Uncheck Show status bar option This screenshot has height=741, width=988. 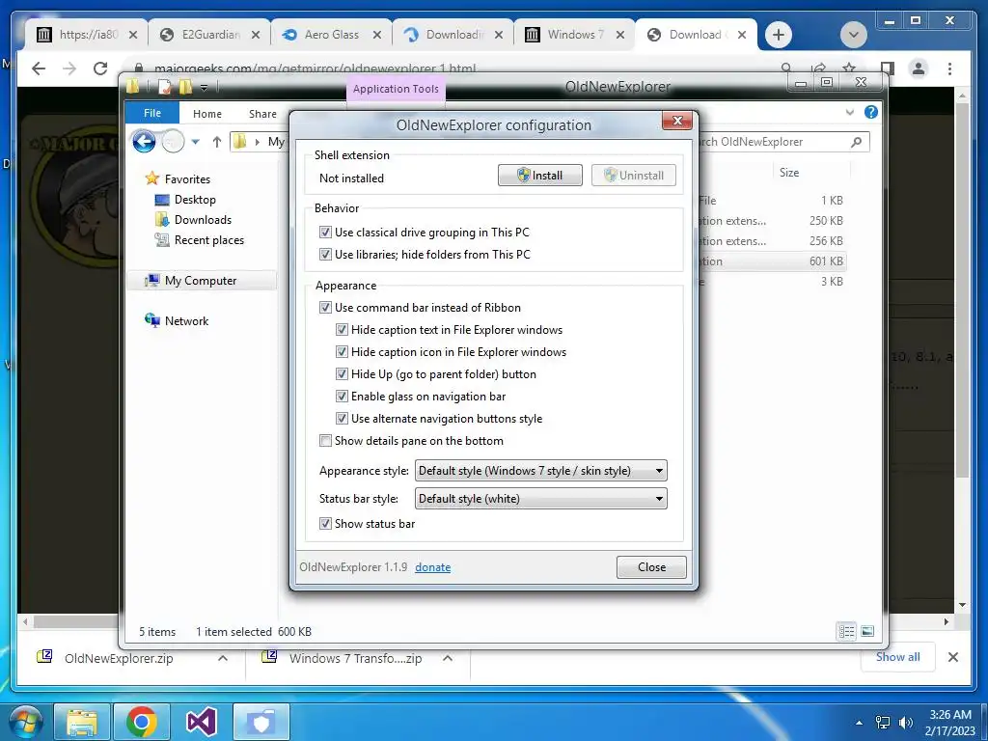325,524
